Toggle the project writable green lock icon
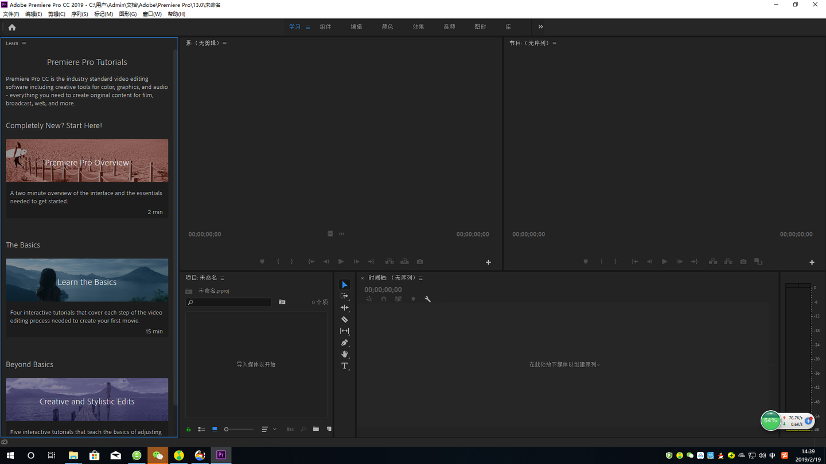The height and width of the screenshot is (464, 826). [189, 429]
